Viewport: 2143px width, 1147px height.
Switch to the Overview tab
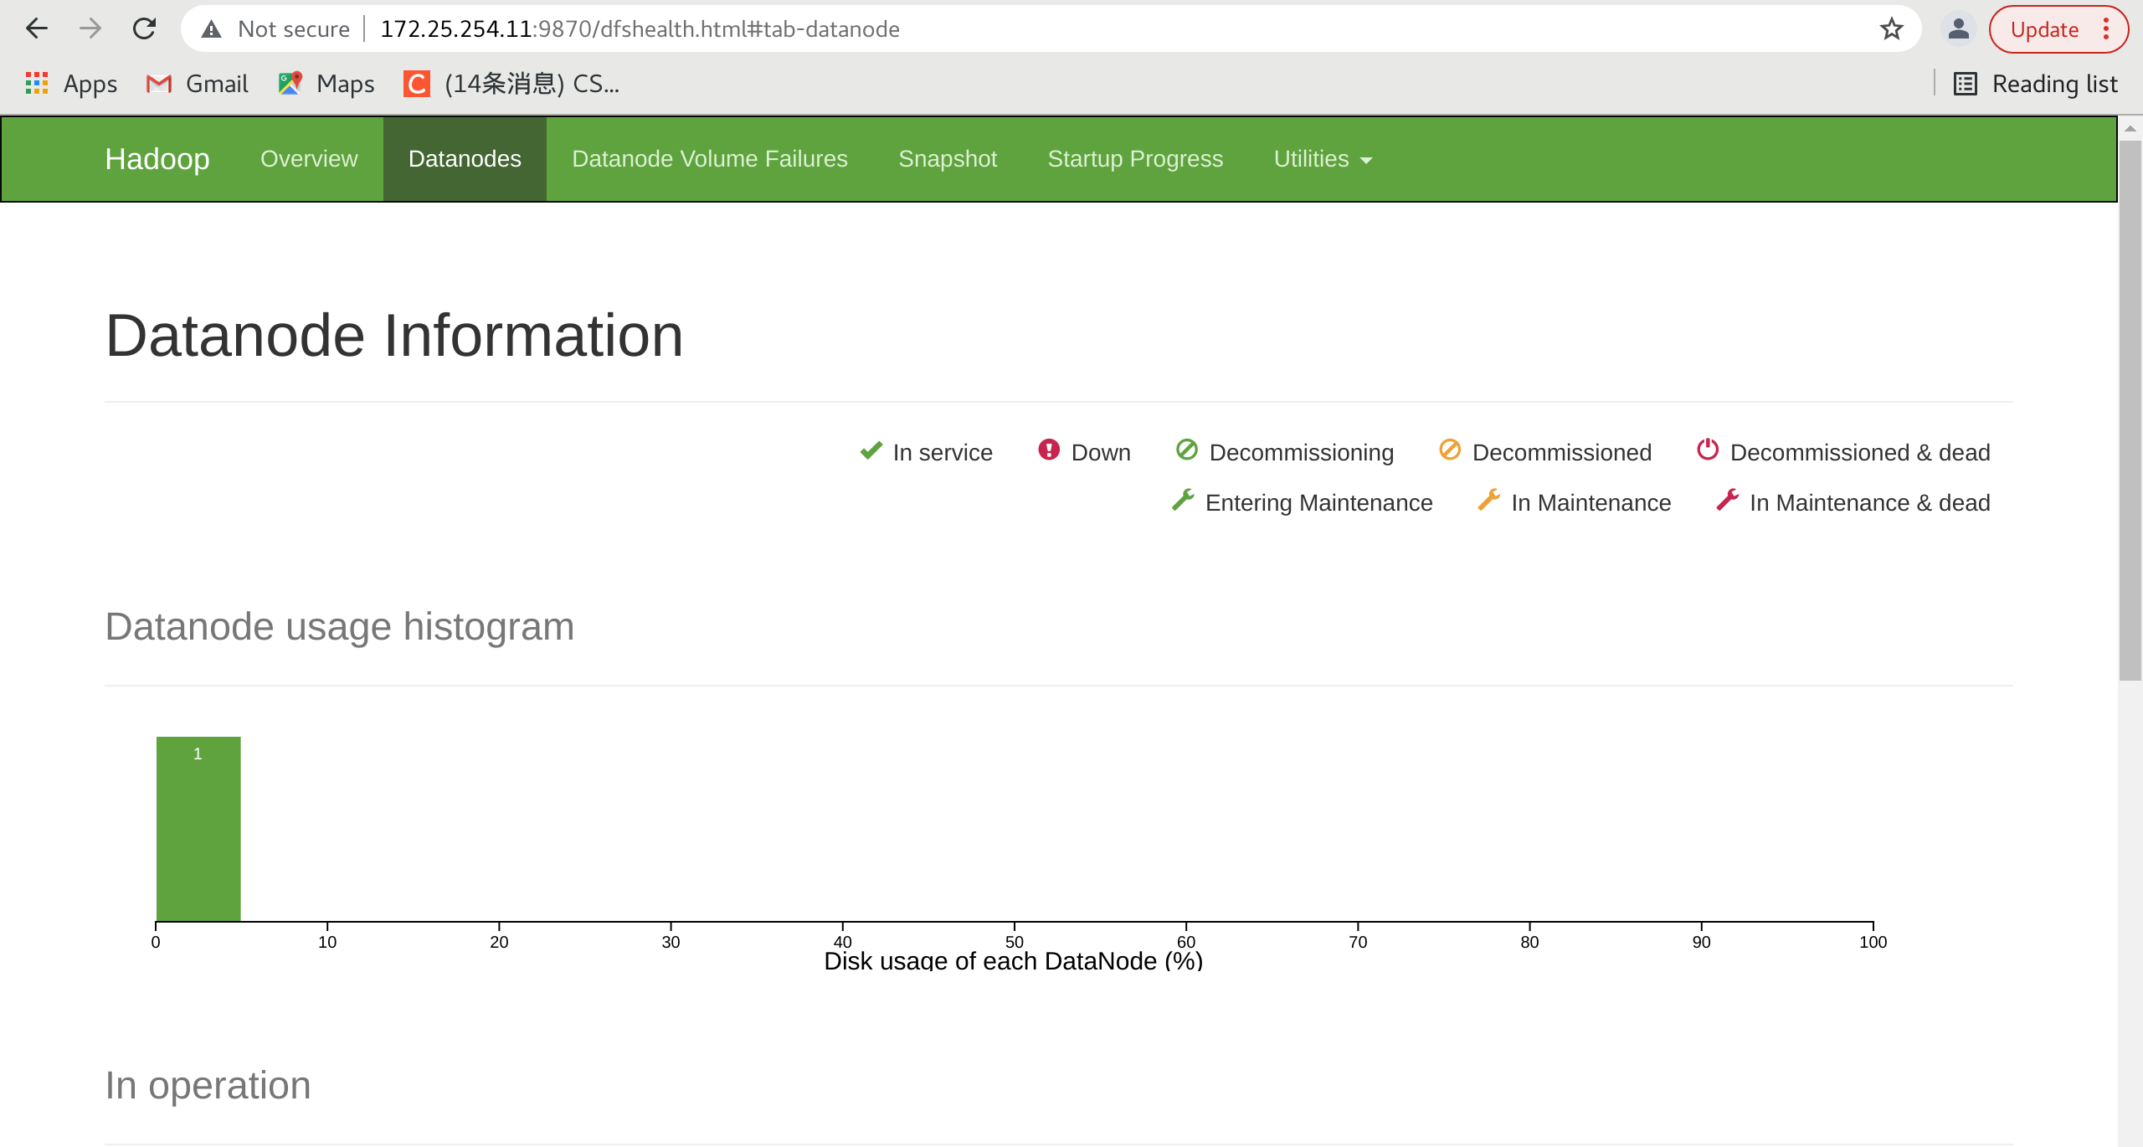[x=309, y=159]
